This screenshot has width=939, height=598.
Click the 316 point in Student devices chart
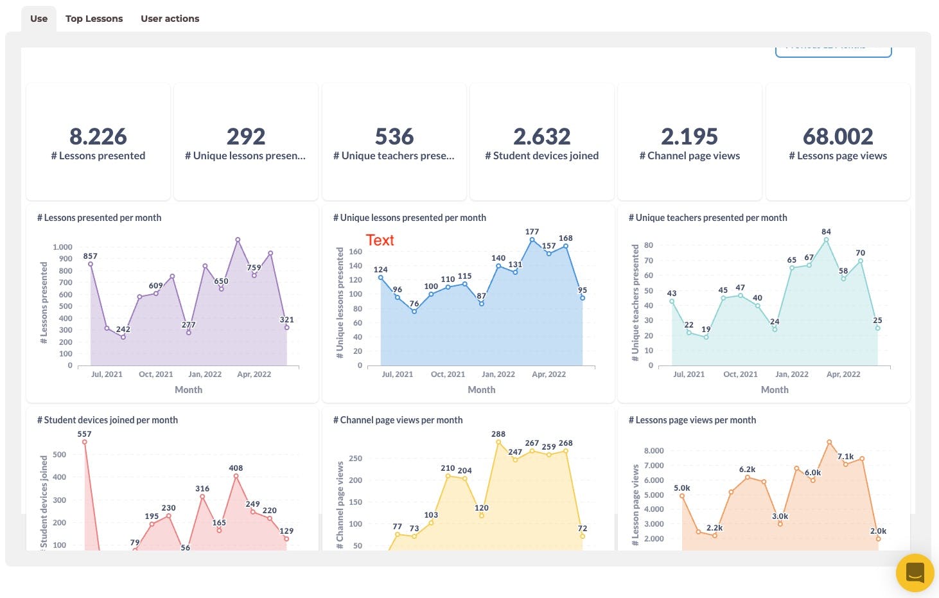pyautogui.click(x=202, y=497)
